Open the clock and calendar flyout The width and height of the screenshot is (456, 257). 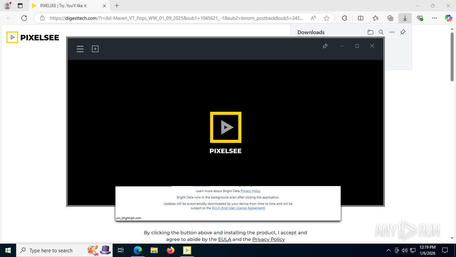427,250
